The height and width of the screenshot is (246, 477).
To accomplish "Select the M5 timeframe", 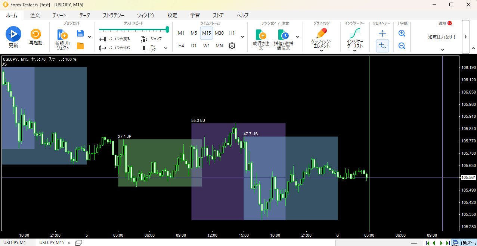I will coord(194,33).
